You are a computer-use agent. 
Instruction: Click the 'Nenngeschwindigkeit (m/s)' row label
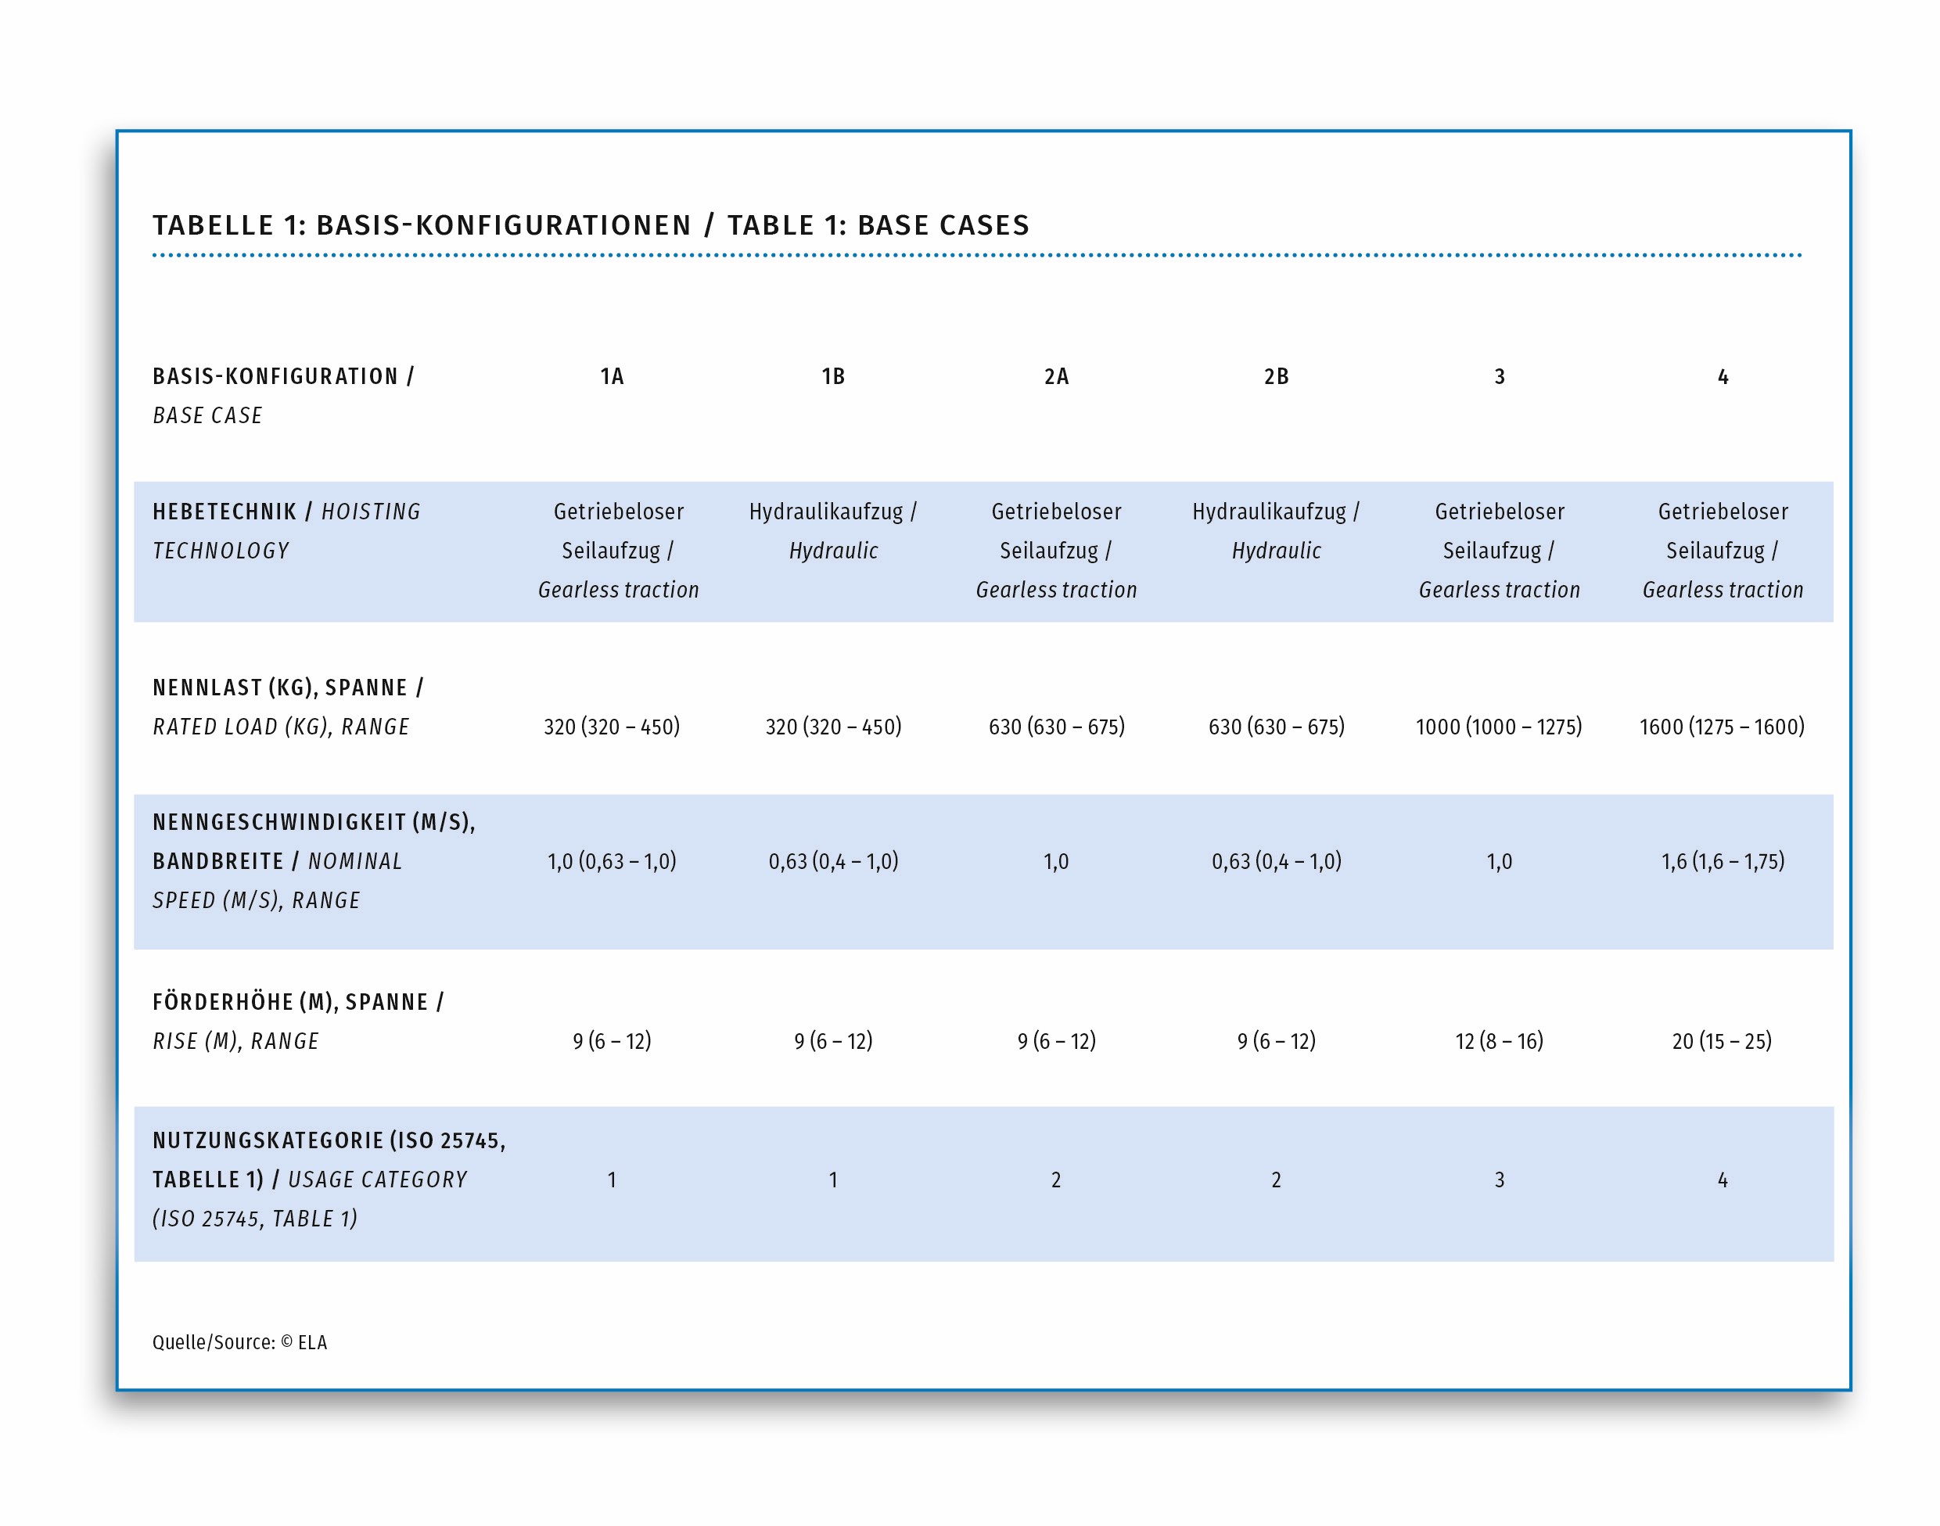[x=313, y=822]
